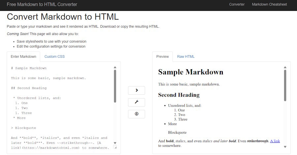Click inside the markdown text area

point(62,108)
